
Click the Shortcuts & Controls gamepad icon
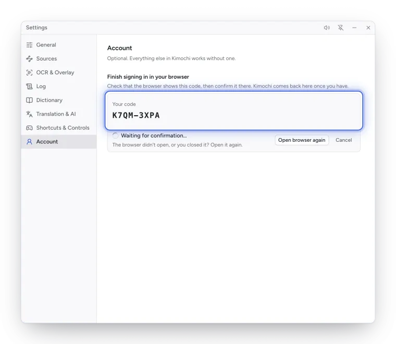(29, 128)
